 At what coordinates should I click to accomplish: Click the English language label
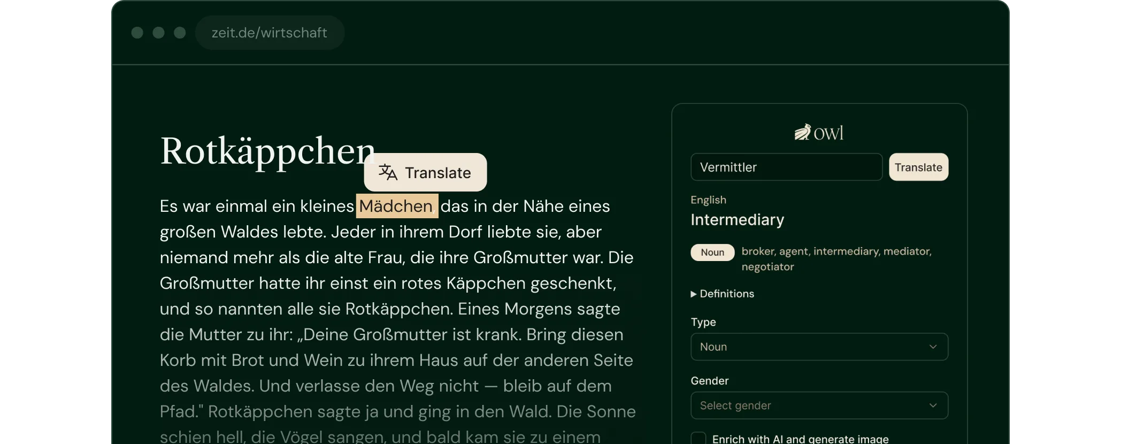pyautogui.click(x=708, y=200)
